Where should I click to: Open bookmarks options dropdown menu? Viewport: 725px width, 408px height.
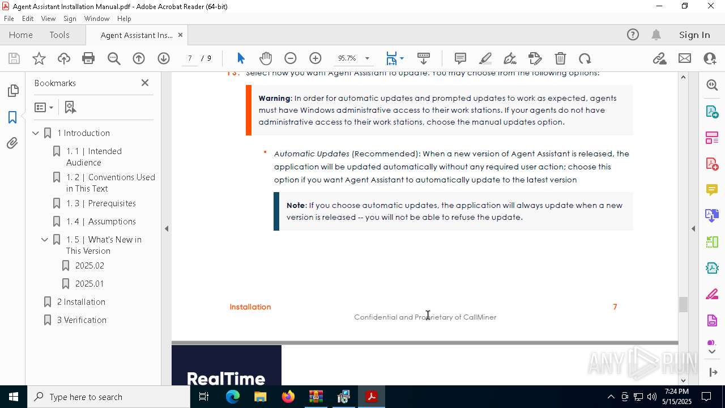[44, 107]
